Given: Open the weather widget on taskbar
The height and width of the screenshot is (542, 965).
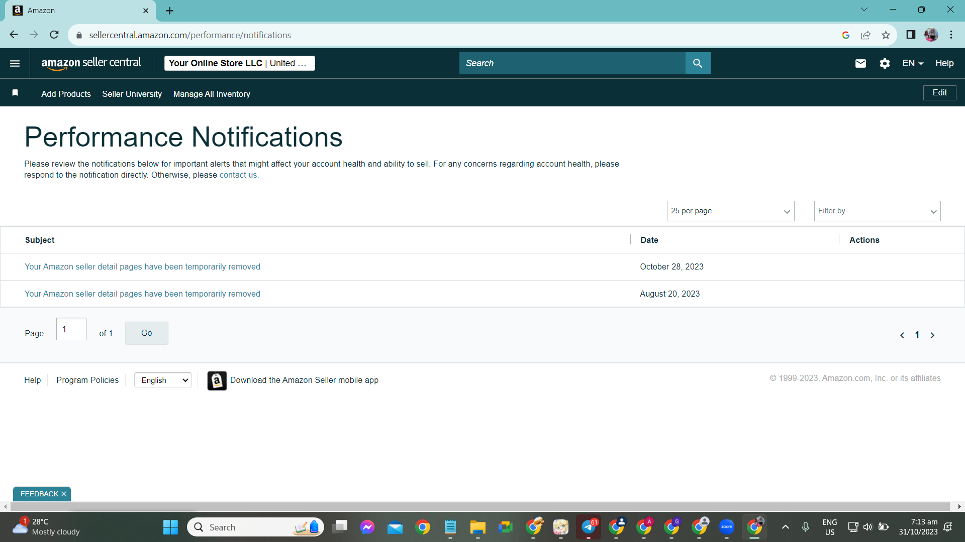Looking at the screenshot, I should pyautogui.click(x=46, y=527).
